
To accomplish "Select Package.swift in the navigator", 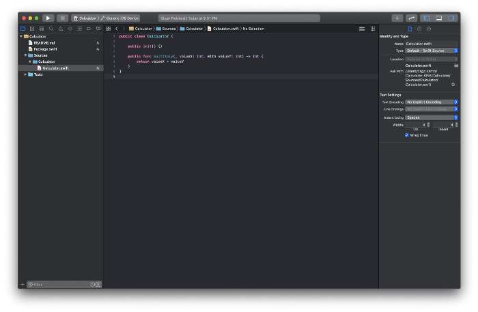I will [x=45, y=49].
